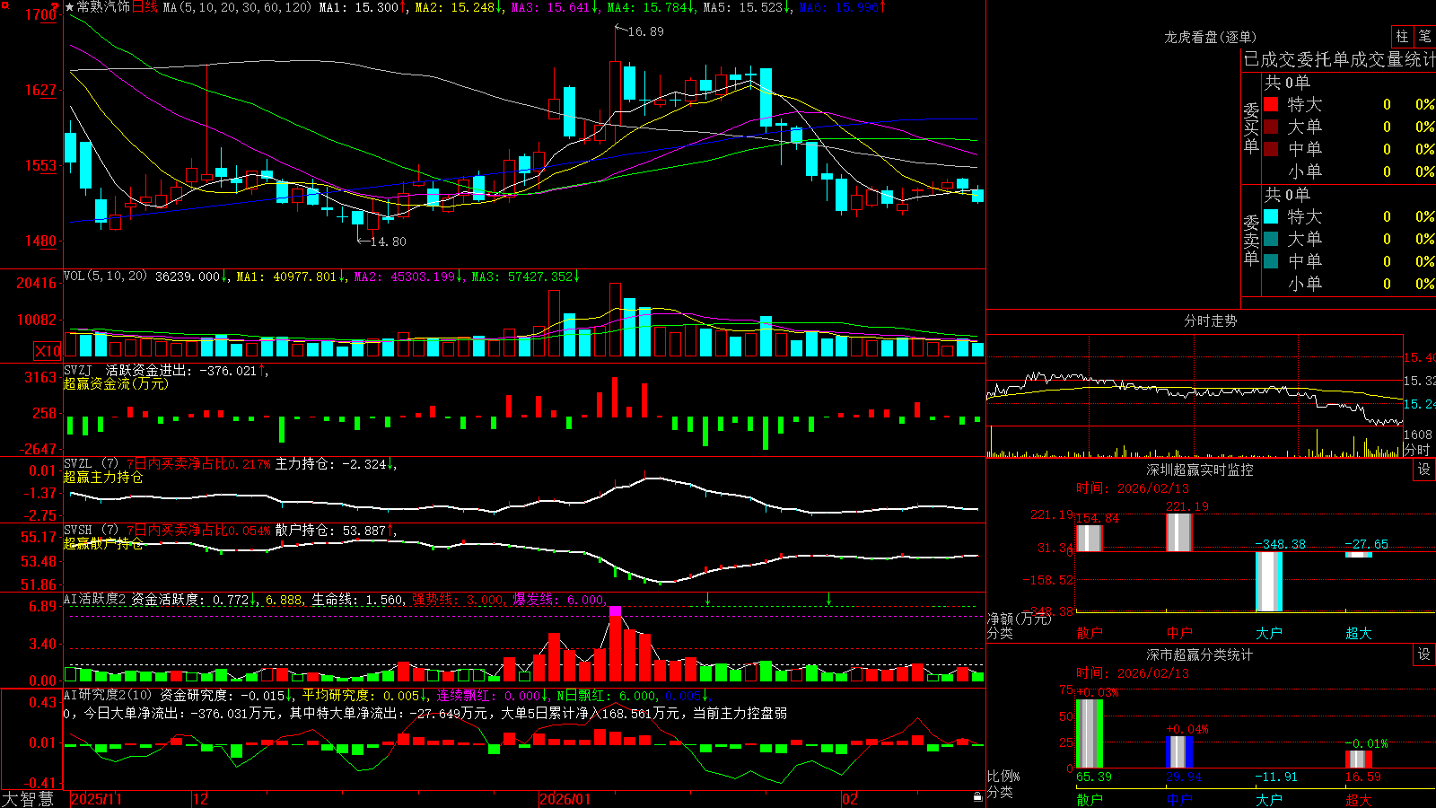1436x808 pixels.
Task: Click the 分时 label beside the intraday chart
Action: point(1417,449)
